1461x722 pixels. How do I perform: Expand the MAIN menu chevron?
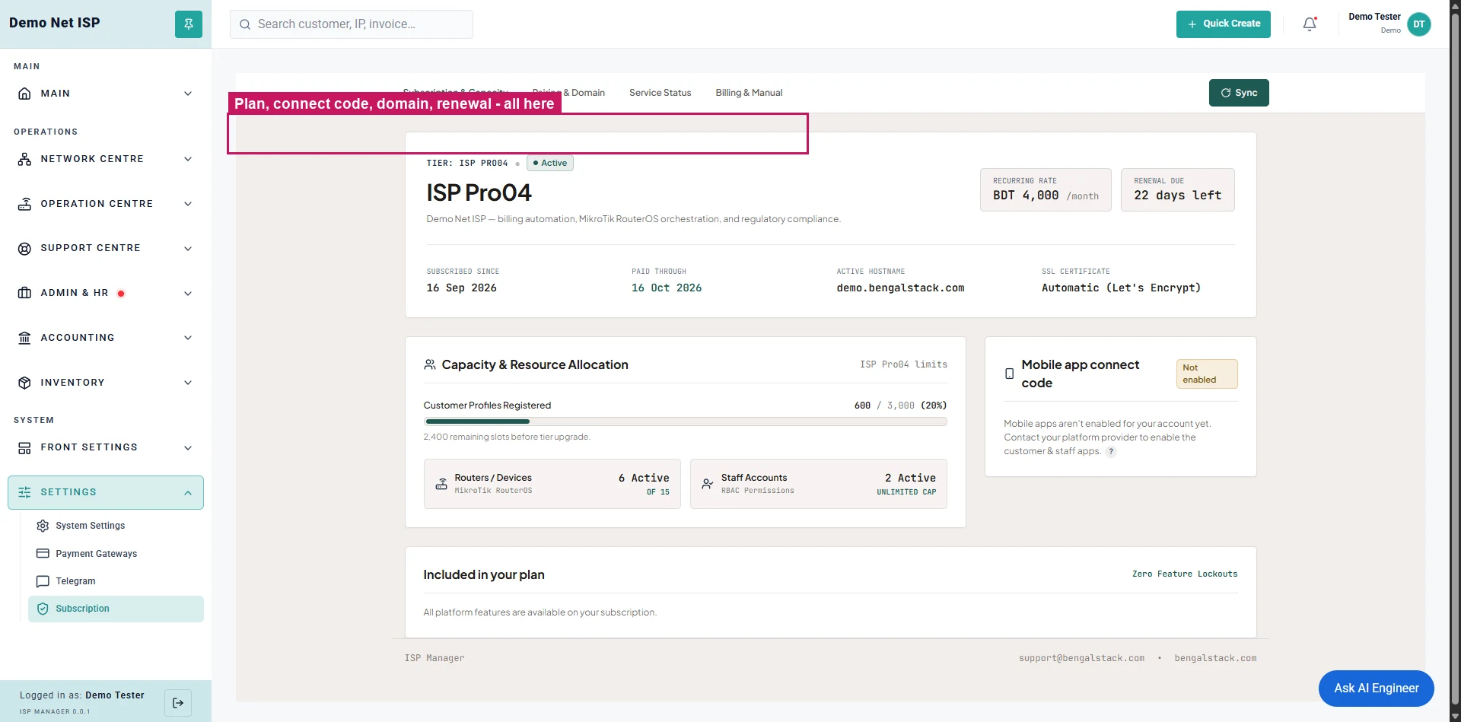(188, 94)
